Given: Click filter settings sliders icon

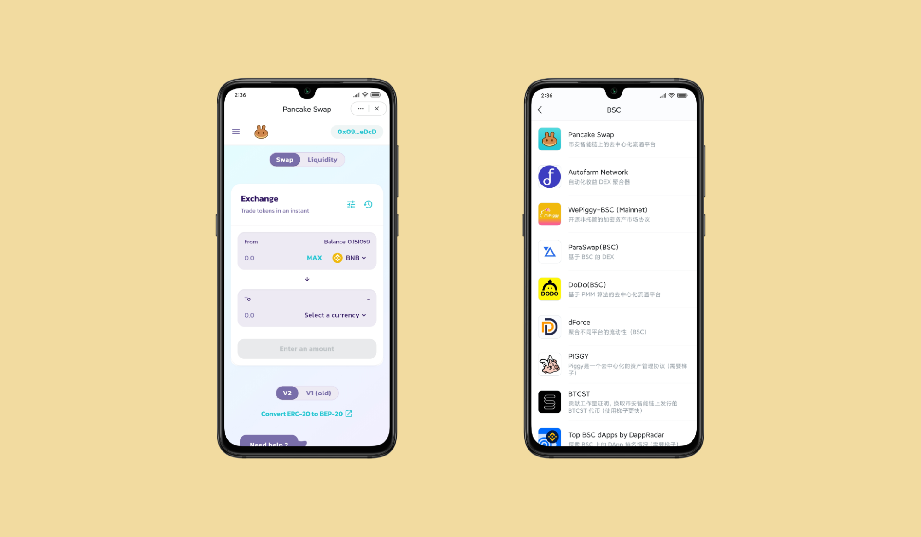Looking at the screenshot, I should click(352, 204).
